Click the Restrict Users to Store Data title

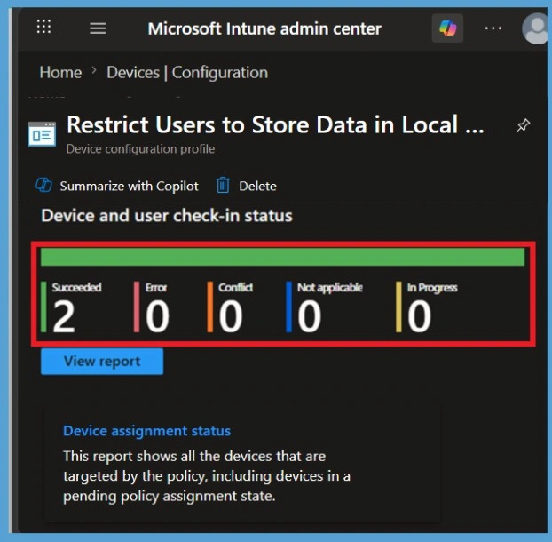(x=275, y=124)
